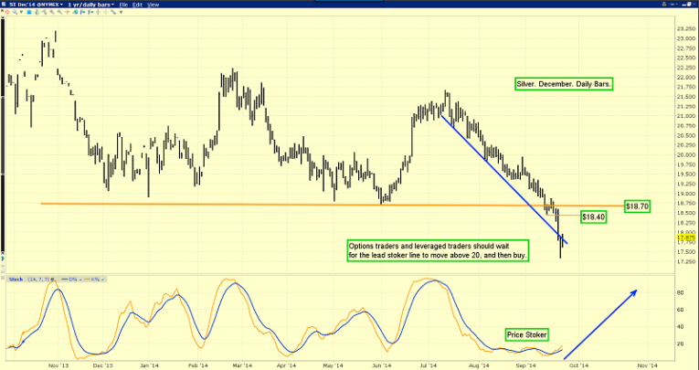Select the $18.40 price annotation box
The width and height of the screenshot is (699, 370).
click(595, 216)
